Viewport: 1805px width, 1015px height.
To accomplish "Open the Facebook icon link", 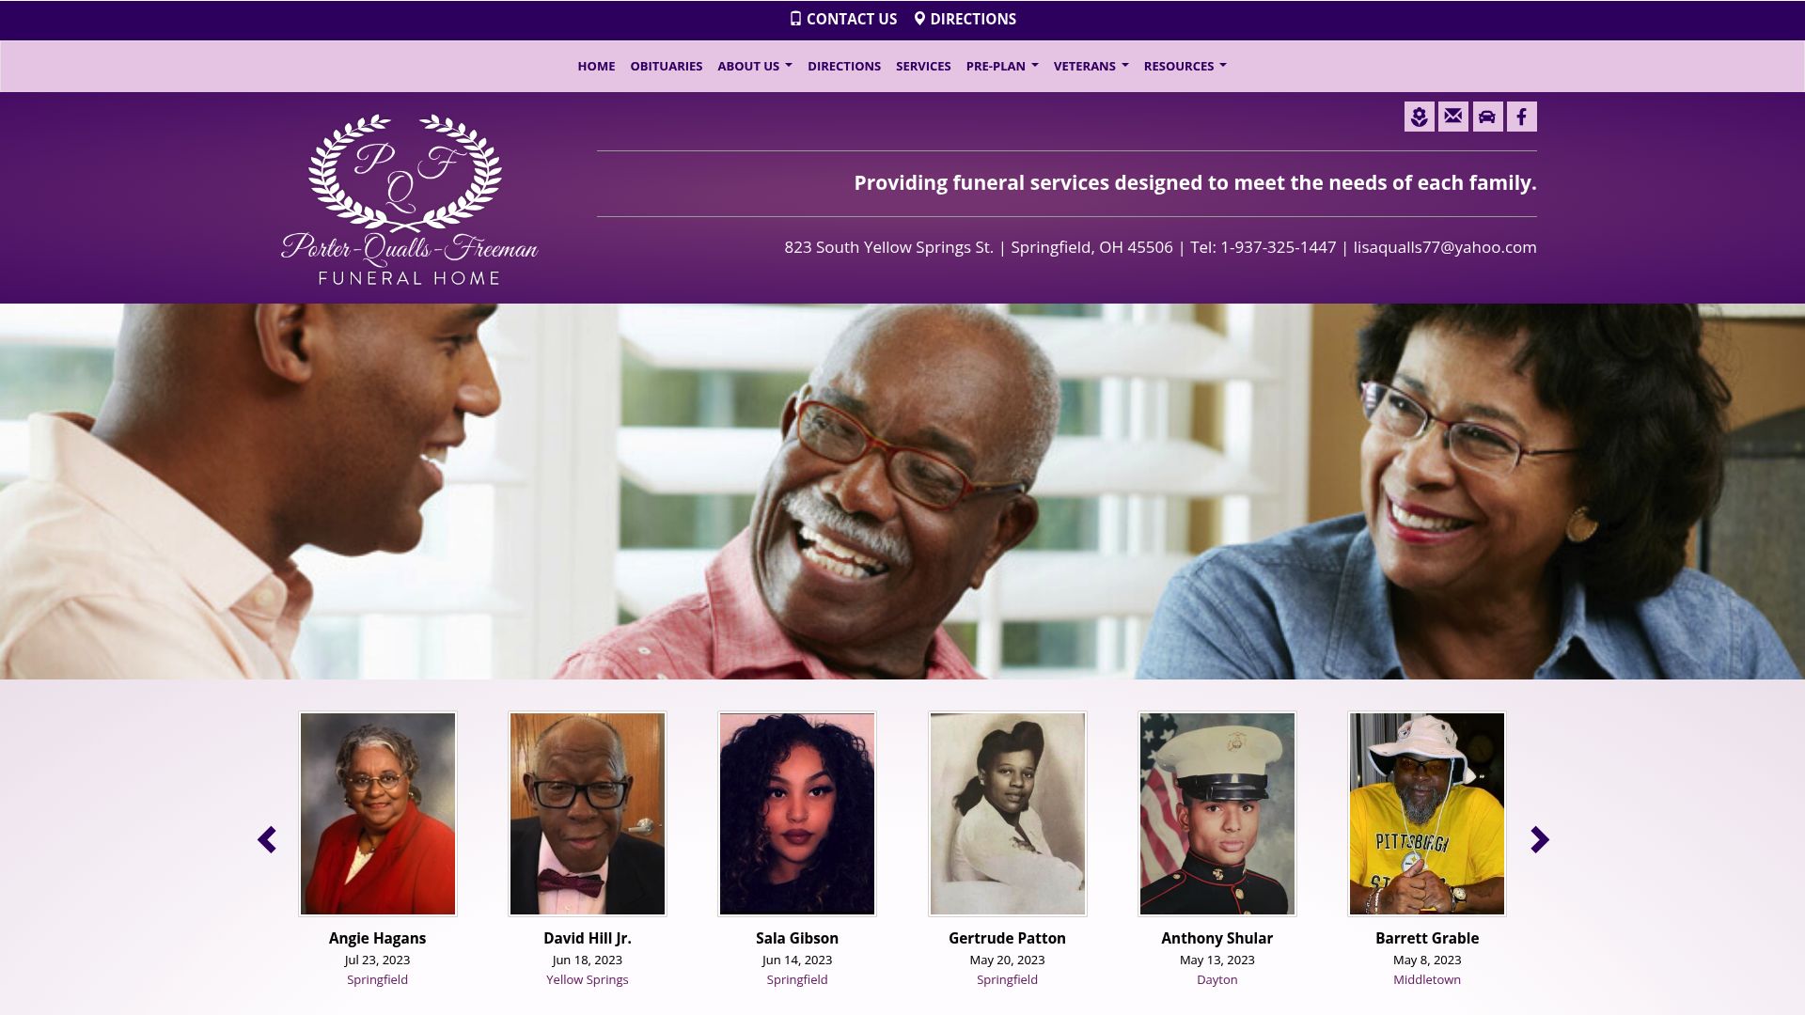I will tap(1522, 117).
